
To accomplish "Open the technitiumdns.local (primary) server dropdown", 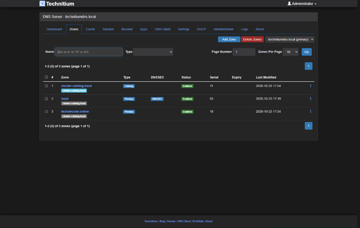I will 290,39.
